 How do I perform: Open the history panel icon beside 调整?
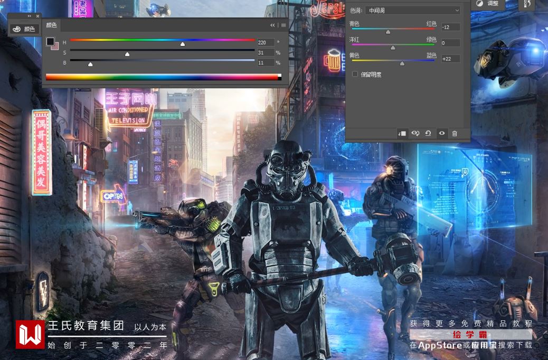tap(527, 4)
